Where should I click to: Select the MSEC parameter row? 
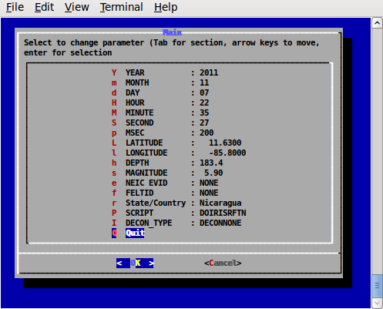tap(163, 133)
